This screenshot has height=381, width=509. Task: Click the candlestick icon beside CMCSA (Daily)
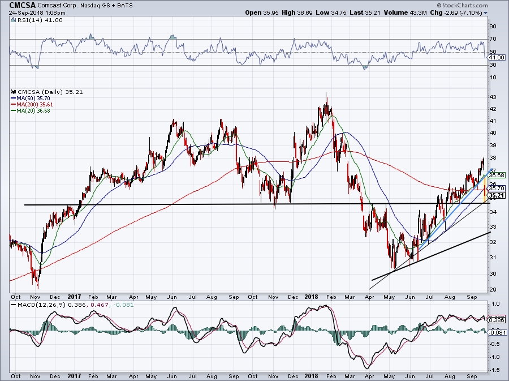tap(14, 92)
